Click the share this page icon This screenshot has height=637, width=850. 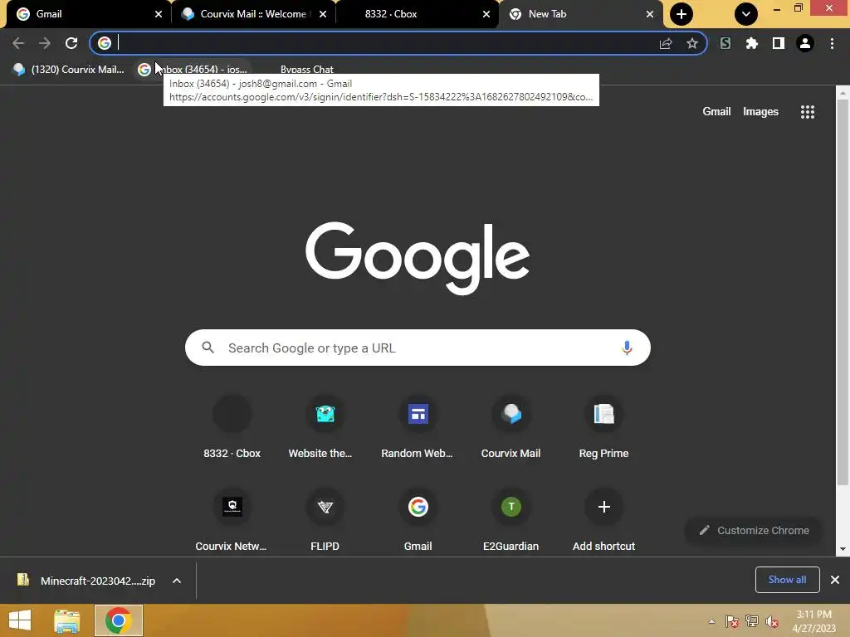pos(666,43)
